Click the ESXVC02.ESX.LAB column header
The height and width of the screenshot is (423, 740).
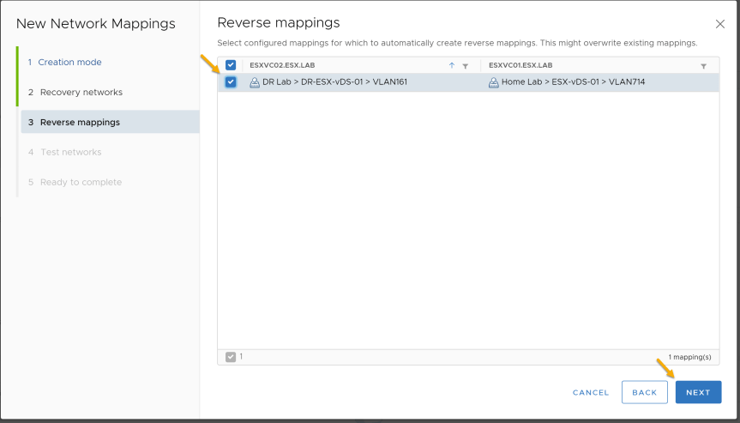point(282,65)
